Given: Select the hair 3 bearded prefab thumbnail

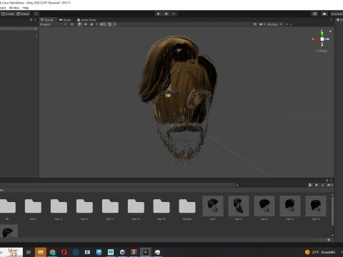Looking at the screenshot, I should pyautogui.click(x=239, y=206).
